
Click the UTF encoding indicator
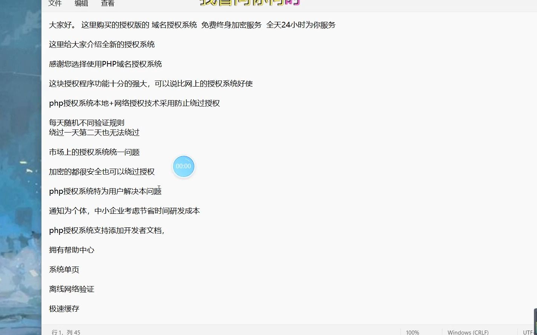point(531,332)
